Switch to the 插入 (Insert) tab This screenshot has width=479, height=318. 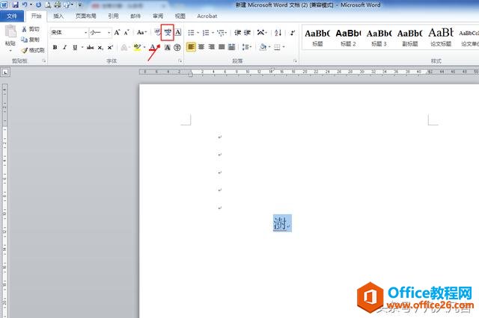pyautogui.click(x=58, y=16)
